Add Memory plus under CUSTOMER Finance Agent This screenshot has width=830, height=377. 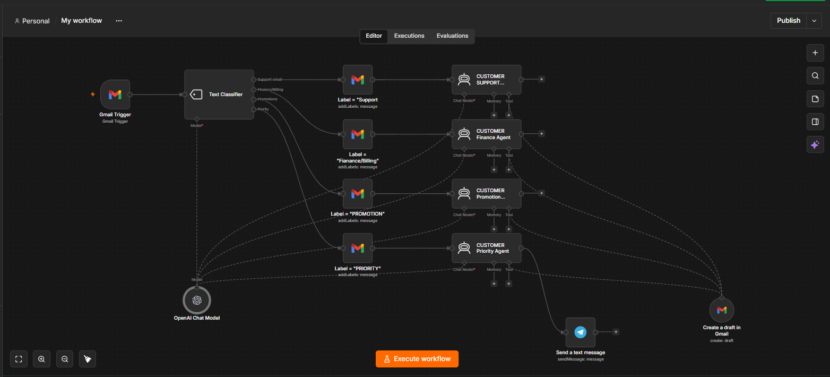[x=494, y=170]
